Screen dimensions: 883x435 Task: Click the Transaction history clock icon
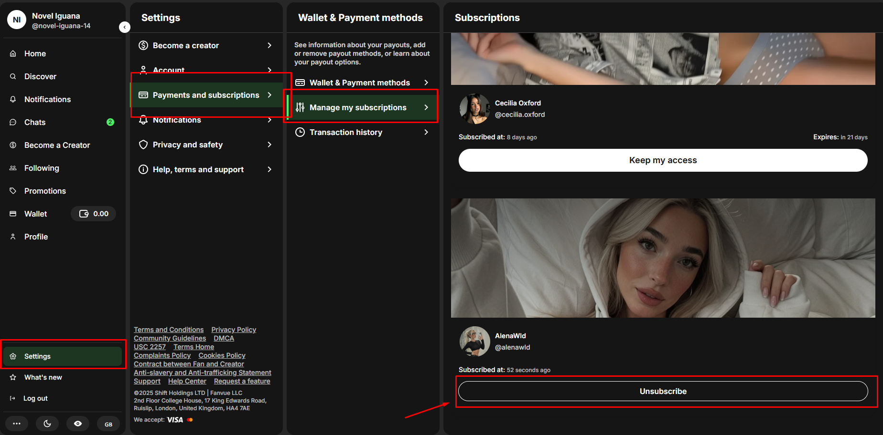click(300, 132)
